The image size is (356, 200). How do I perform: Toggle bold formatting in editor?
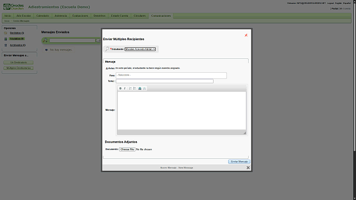tap(120, 88)
